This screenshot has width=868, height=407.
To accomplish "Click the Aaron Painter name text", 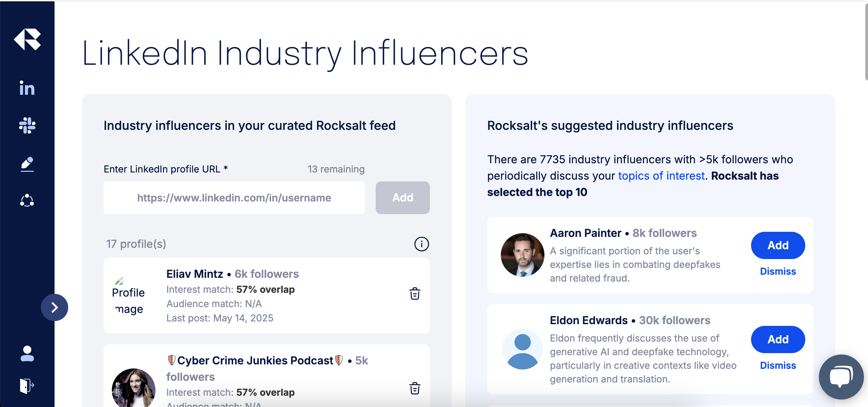I will click(x=586, y=233).
